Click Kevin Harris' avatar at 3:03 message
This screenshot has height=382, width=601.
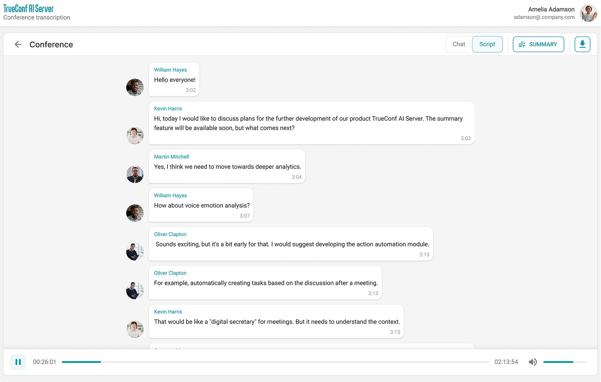pyautogui.click(x=135, y=136)
